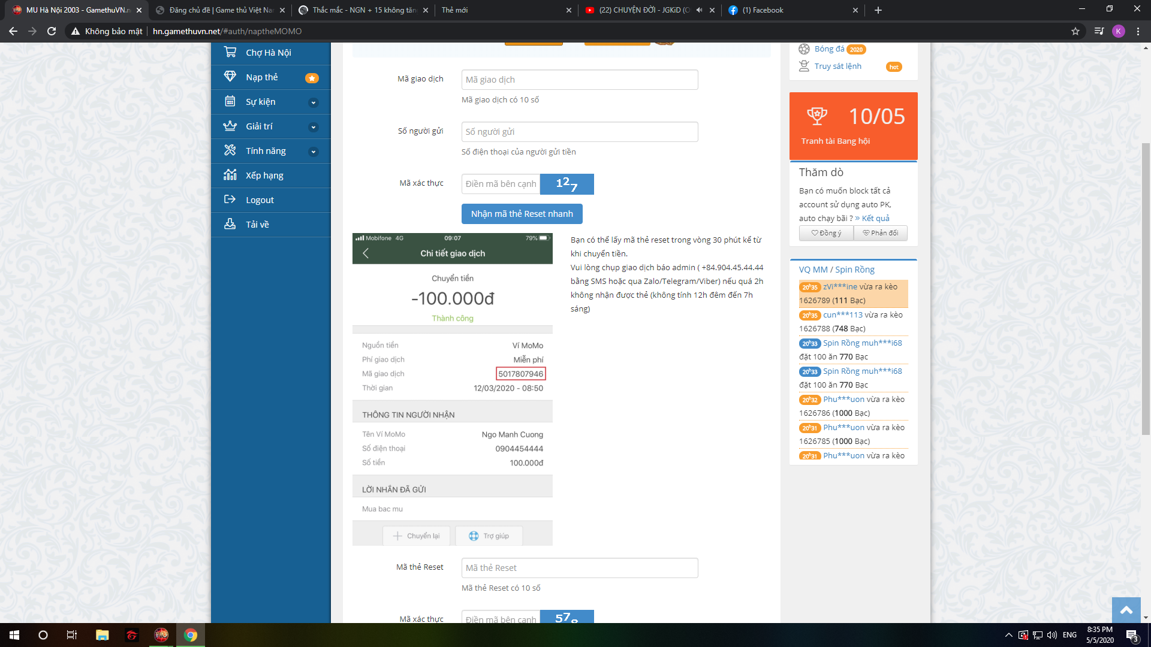1151x647 pixels.
Task: Click the Tải về download icon
Action: tap(230, 224)
